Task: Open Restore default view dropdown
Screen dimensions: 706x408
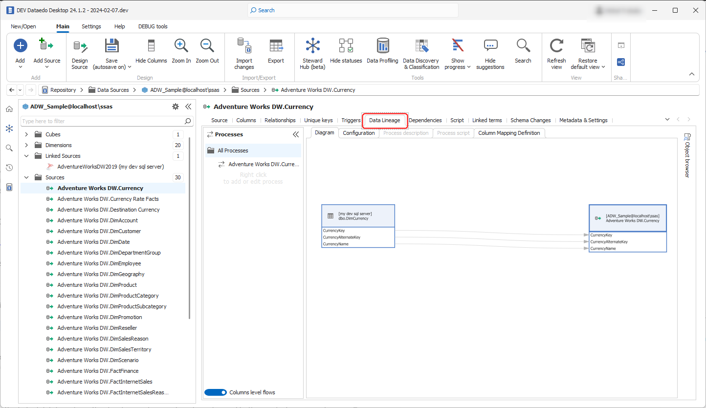Action: pos(603,67)
